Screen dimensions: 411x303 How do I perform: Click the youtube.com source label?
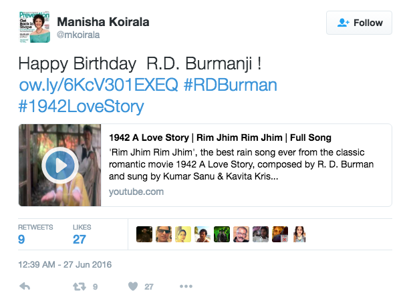tap(136, 192)
